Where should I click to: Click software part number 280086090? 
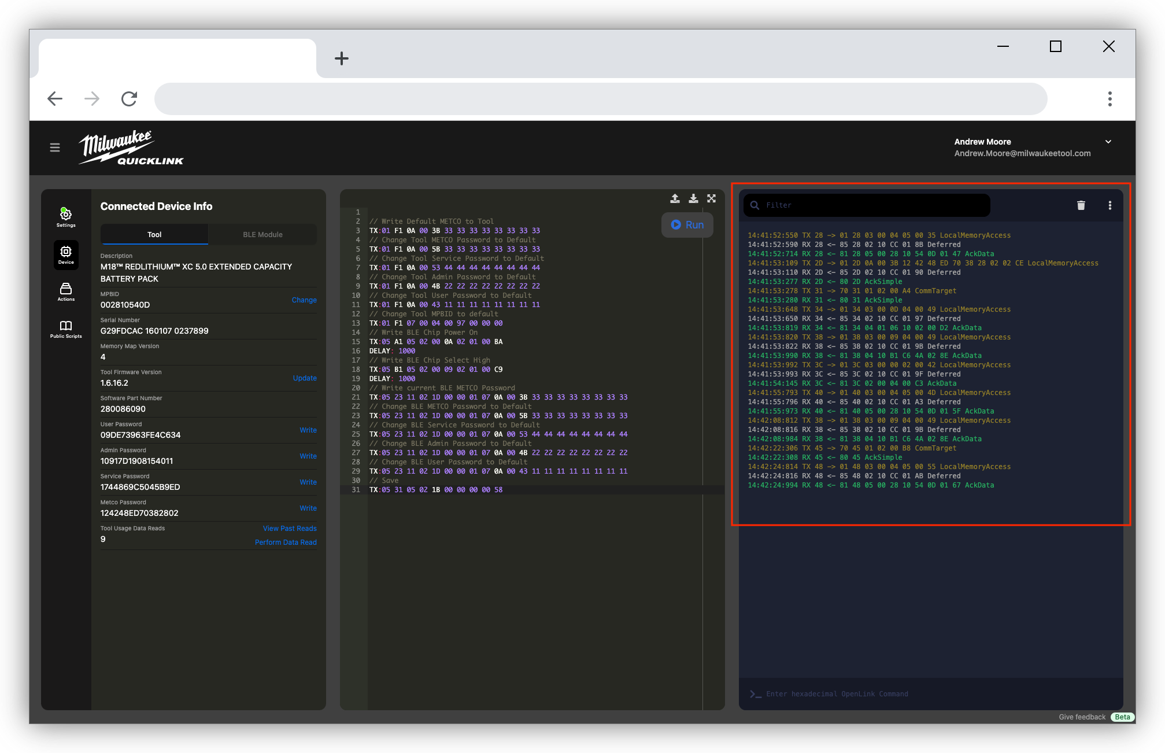point(123,409)
